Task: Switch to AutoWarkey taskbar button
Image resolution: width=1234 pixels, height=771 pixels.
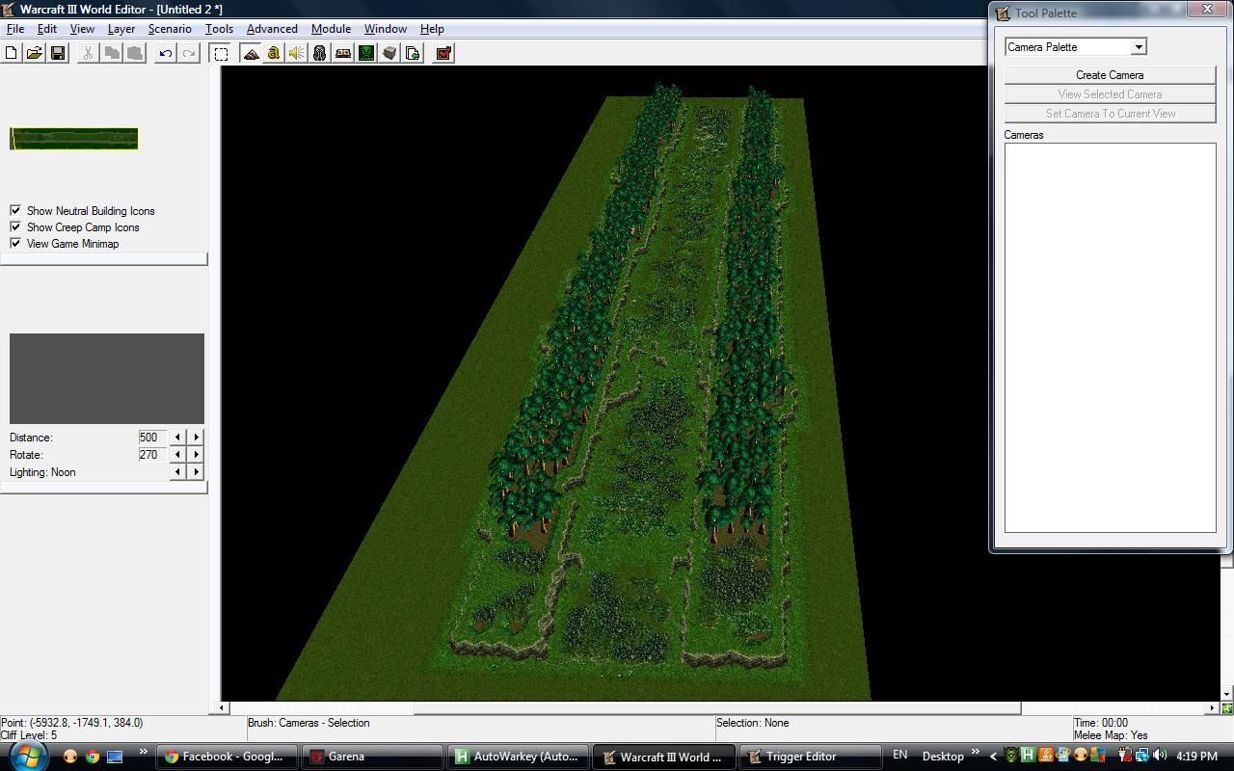Action: [x=518, y=757]
